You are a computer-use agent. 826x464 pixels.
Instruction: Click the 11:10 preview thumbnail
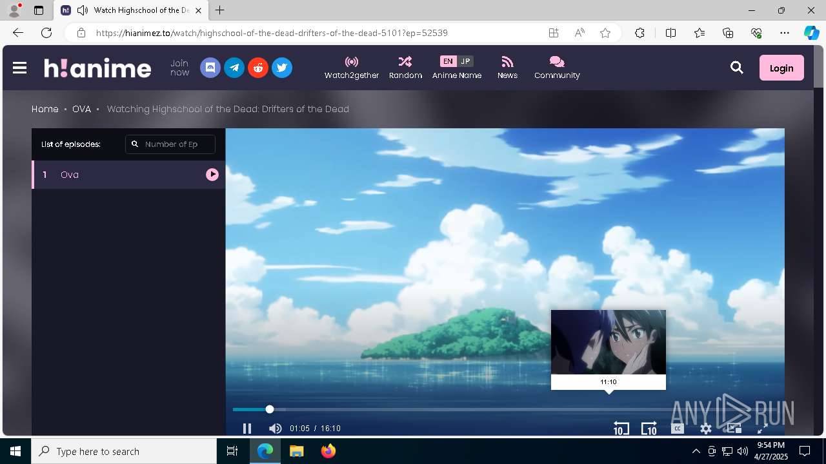pyautogui.click(x=609, y=342)
